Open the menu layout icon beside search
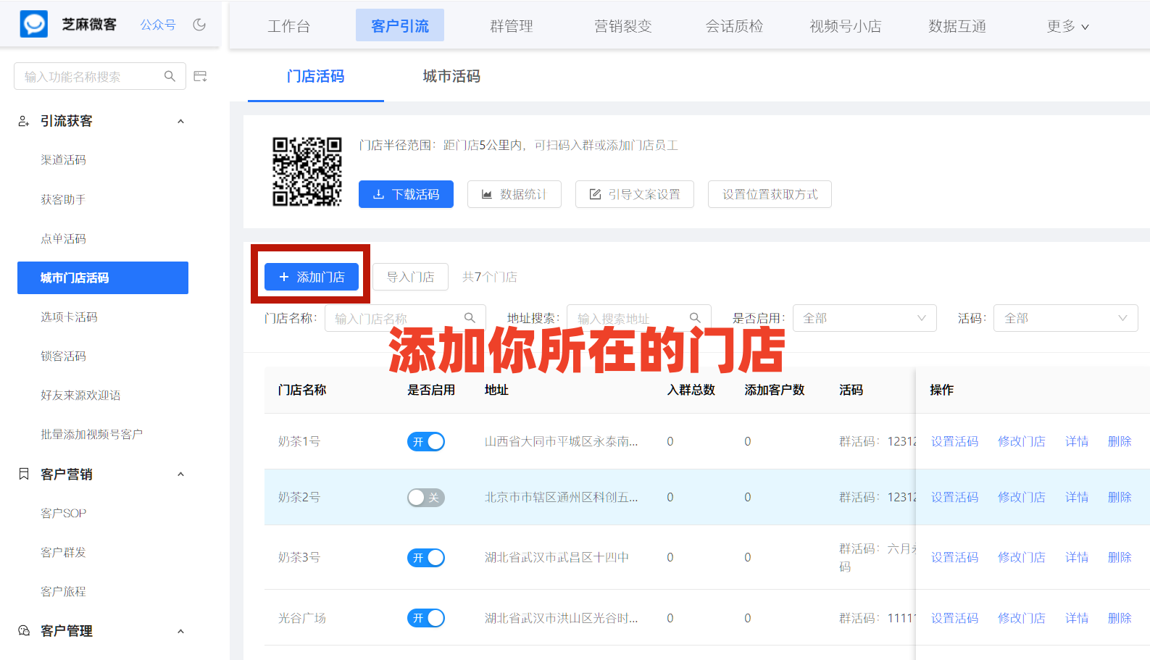This screenshot has width=1150, height=660. 201,76
